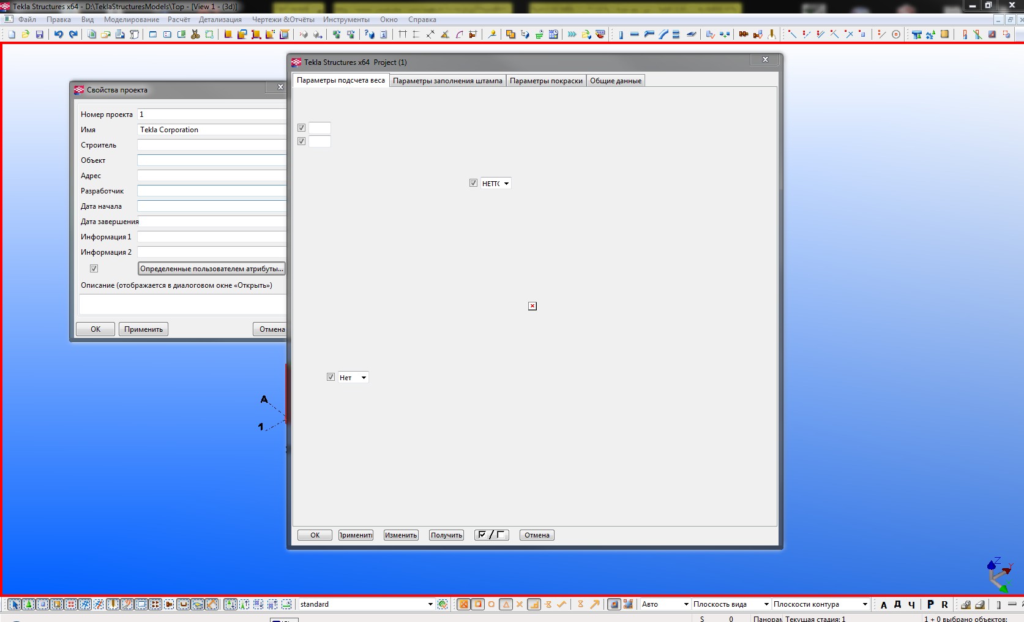Select the Create bolts tool
Image resolution: width=1024 pixels, height=622 pixels.
[744, 34]
